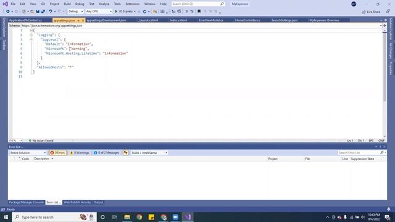Click the Save All icon
Image resolution: width=395 pixels, height=222 pixels.
(x=43, y=11)
